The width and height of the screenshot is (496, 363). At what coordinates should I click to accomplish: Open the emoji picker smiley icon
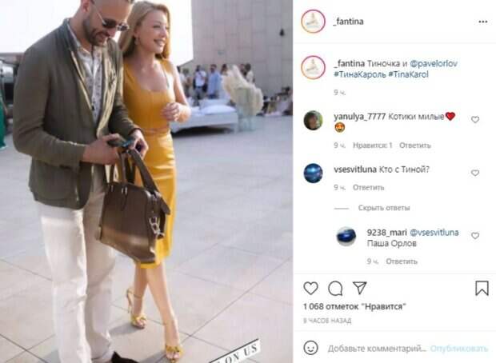pos(310,348)
